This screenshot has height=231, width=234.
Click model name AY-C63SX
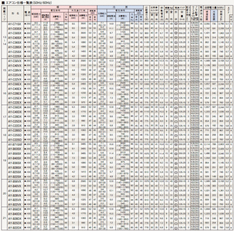(15, 29)
